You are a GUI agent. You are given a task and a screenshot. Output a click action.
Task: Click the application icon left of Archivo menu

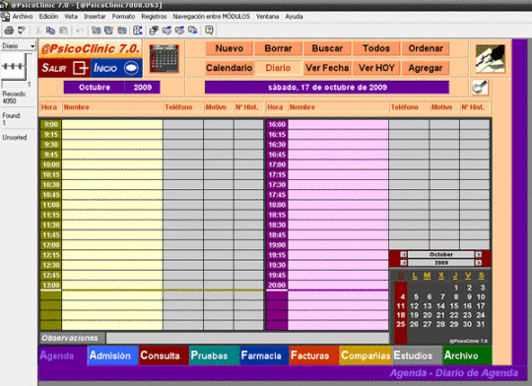[x=5, y=17]
